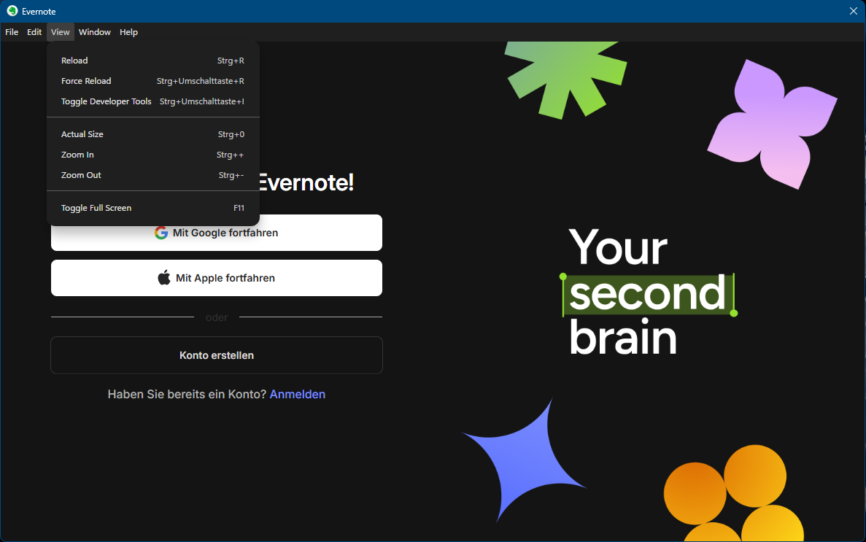Open the Help menu
This screenshot has height=542, width=866.
[x=128, y=32]
